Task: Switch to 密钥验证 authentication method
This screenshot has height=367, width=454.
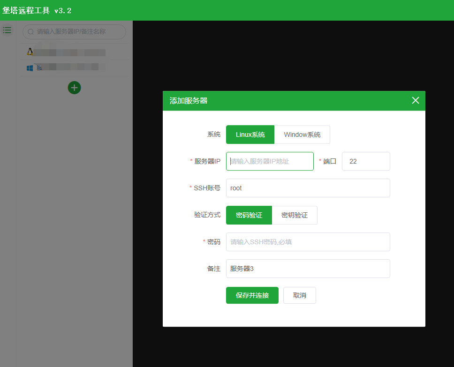Action: pos(295,215)
